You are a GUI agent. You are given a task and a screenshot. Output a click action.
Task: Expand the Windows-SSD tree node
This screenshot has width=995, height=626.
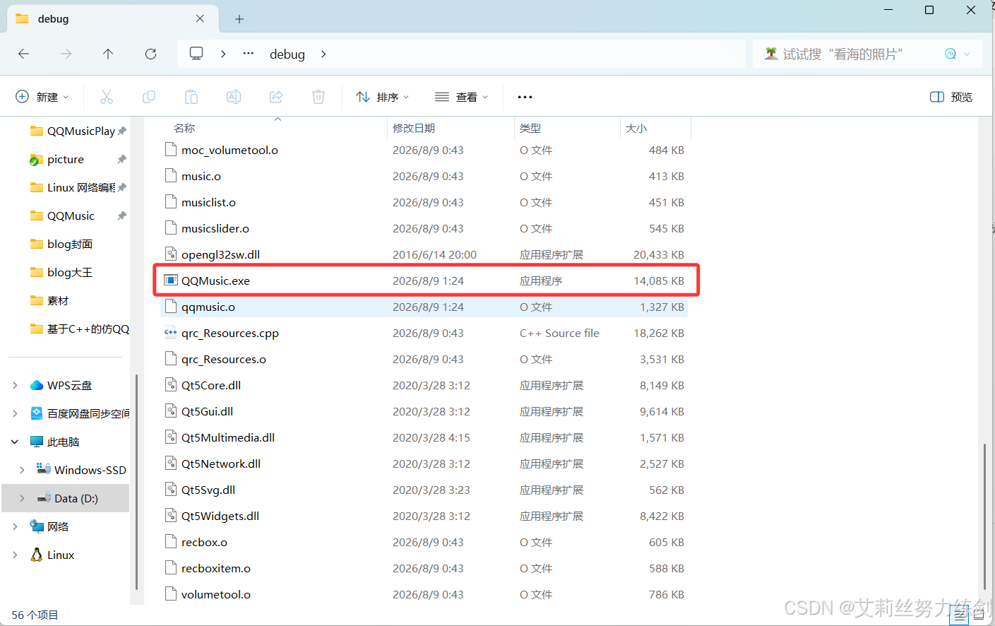click(x=22, y=470)
